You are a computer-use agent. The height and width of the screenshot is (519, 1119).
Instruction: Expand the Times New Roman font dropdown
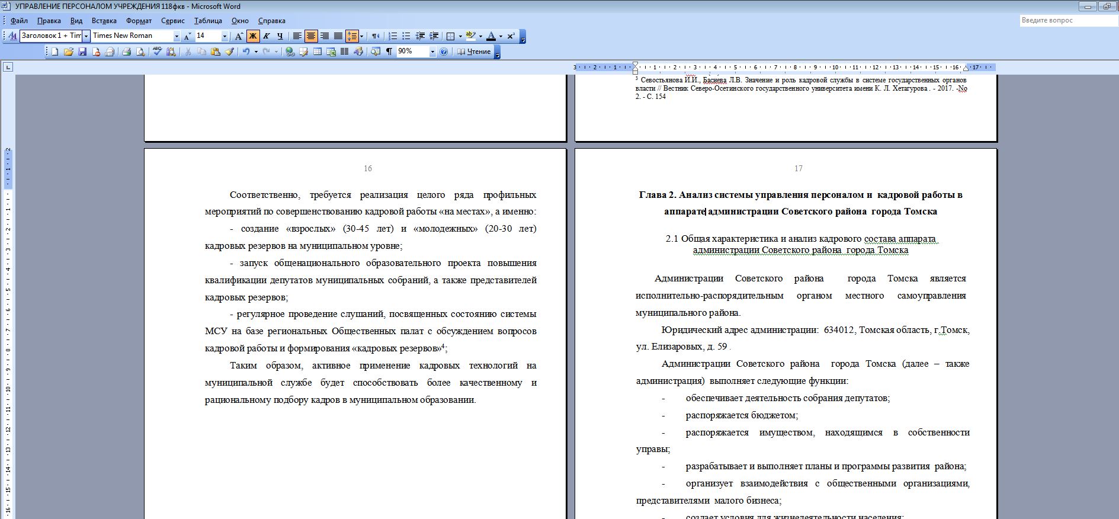(x=176, y=36)
